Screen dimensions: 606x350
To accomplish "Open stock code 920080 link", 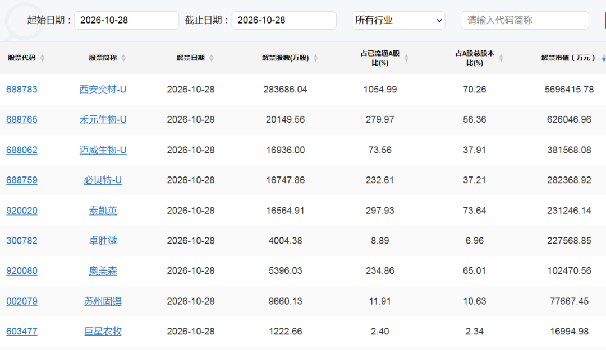I will tap(22, 271).
